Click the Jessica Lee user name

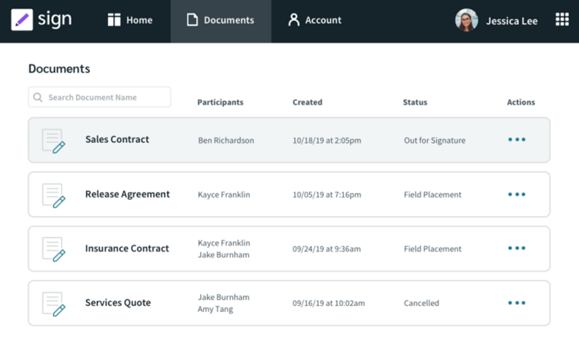(512, 21)
